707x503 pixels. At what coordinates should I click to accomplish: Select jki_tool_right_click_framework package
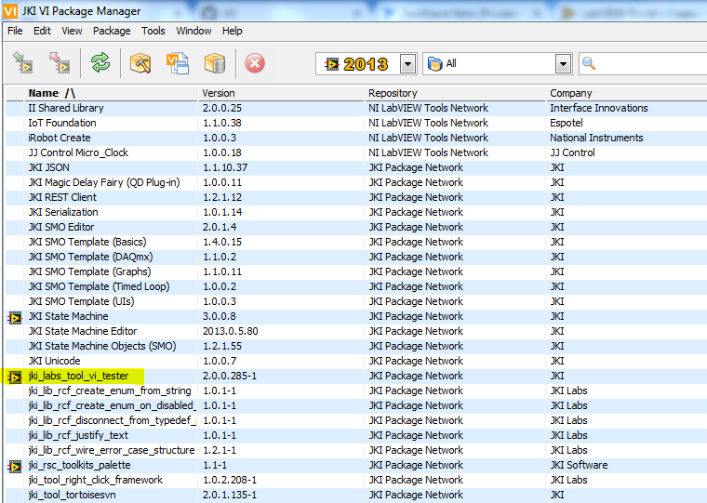coord(95,480)
